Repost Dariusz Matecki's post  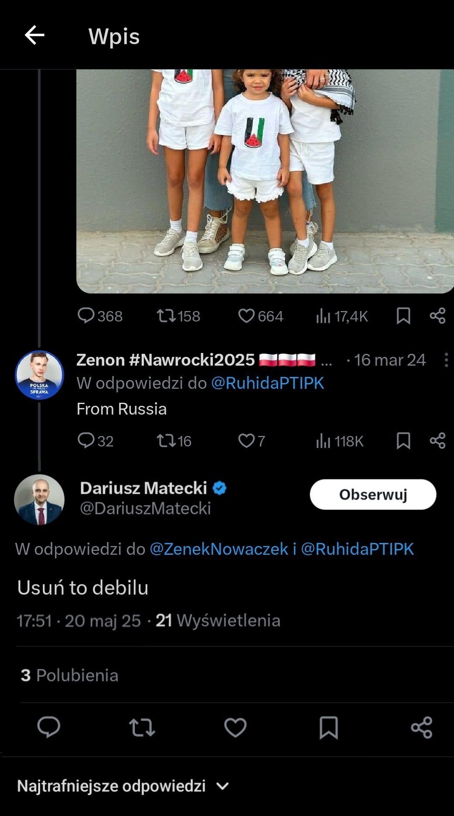click(142, 727)
